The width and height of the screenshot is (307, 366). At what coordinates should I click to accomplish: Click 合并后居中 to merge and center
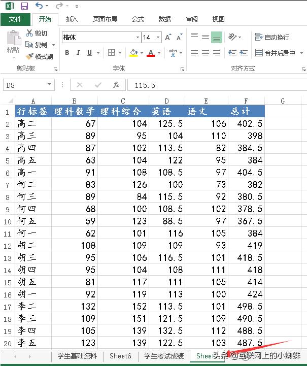[x=275, y=53]
